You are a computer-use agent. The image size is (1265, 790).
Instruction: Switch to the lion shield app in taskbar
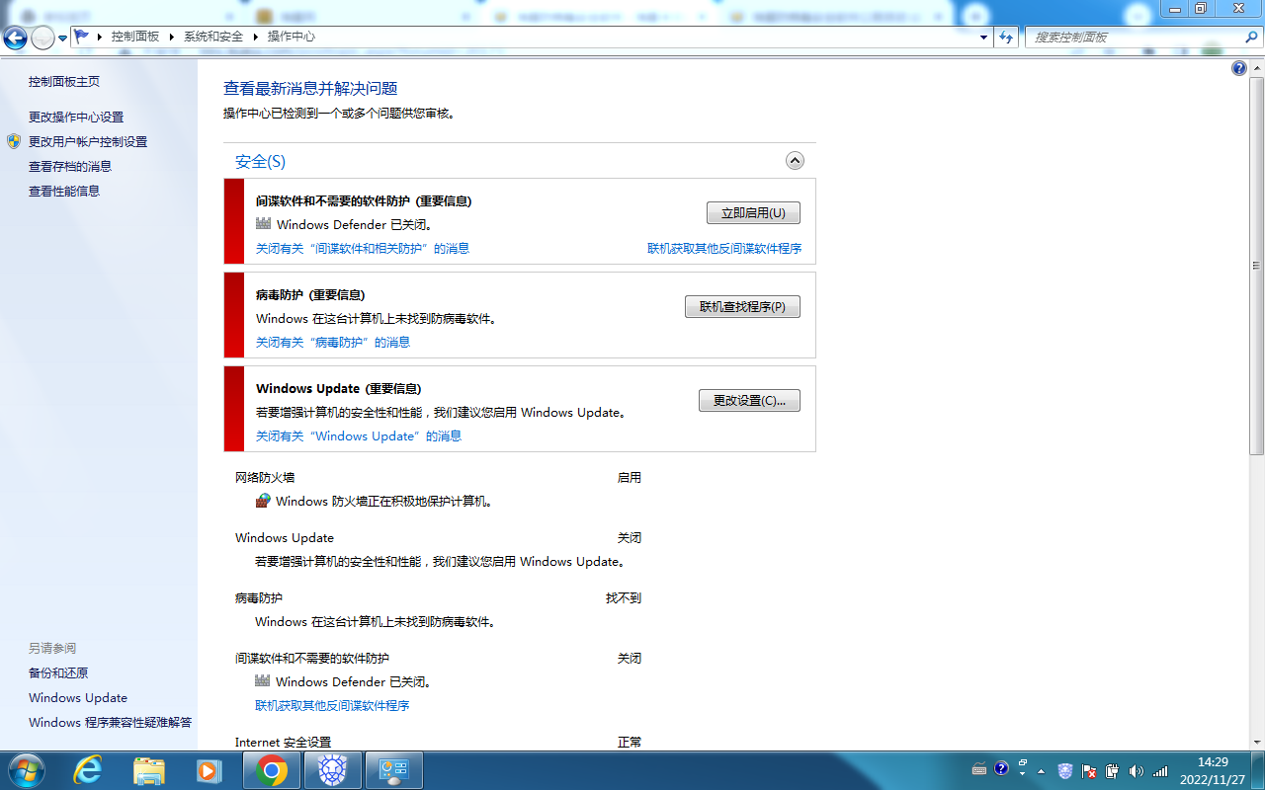333,770
